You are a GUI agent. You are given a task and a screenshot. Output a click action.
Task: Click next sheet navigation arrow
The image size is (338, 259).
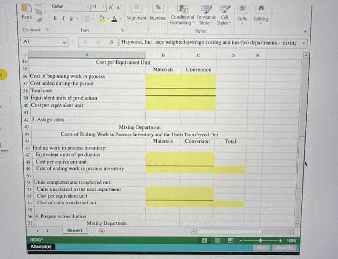coord(47,231)
